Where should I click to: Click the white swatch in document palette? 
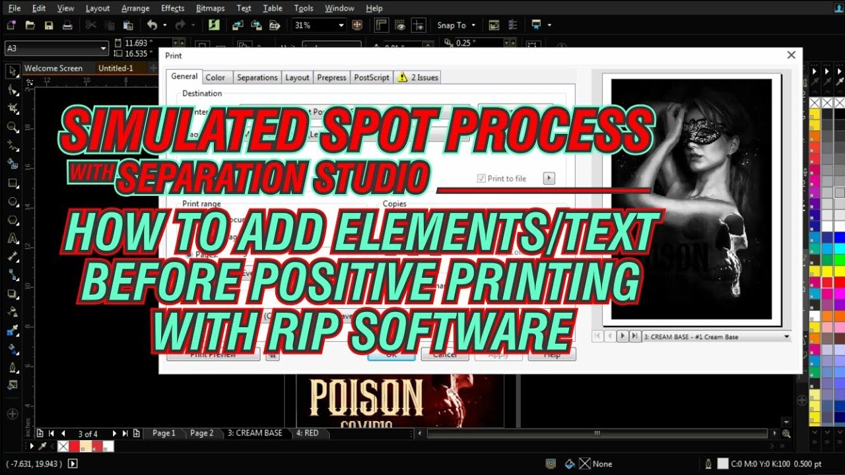[108, 447]
